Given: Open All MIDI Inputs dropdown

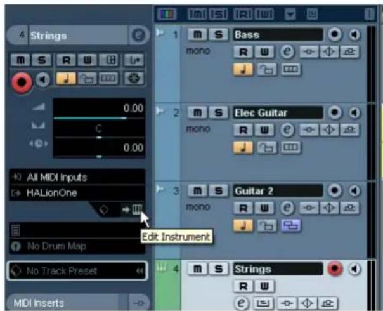Looking at the screenshot, I should click(77, 177).
